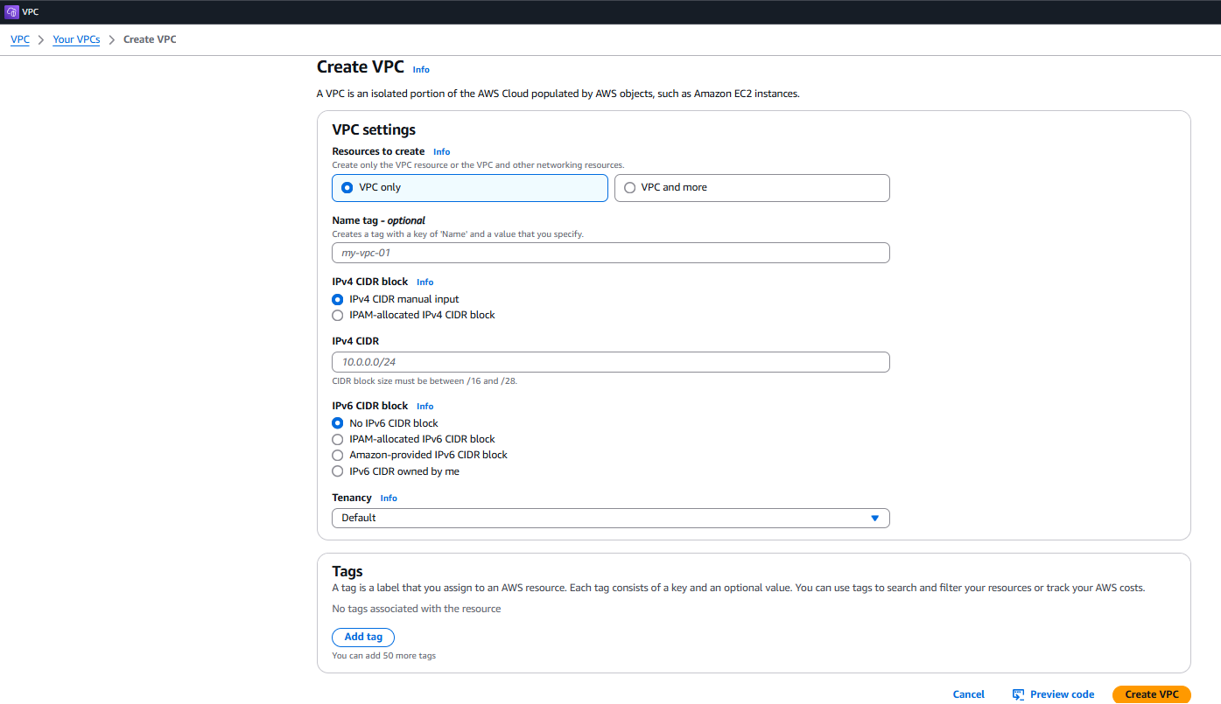Click Info next to Tenancy

[388, 498]
